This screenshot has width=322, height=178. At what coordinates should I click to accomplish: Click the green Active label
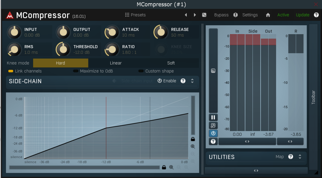pos(283,15)
